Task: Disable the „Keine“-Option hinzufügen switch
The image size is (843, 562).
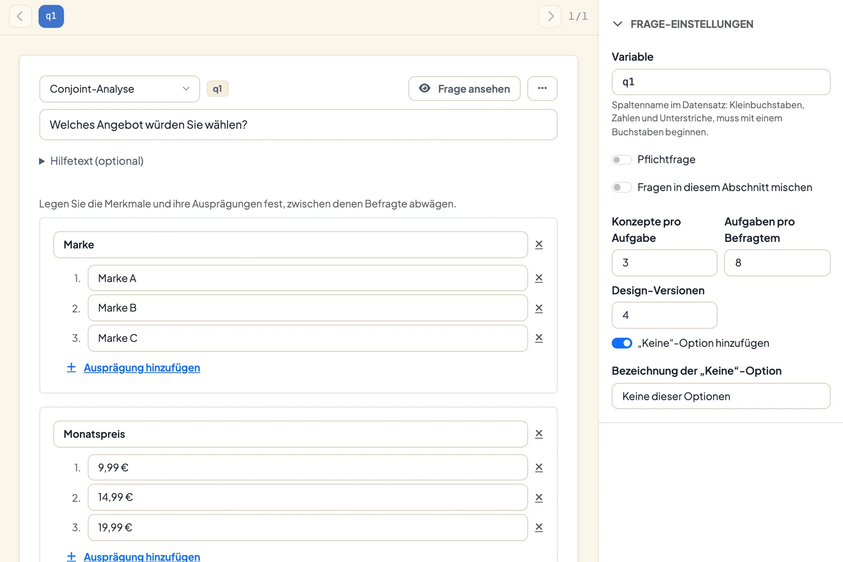Action: point(622,343)
